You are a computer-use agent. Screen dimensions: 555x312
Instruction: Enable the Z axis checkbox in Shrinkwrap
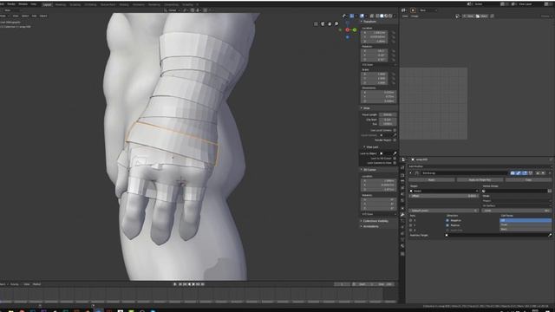coord(410,230)
